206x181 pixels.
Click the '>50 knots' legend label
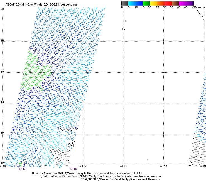pyautogui.click(x=198, y=7)
